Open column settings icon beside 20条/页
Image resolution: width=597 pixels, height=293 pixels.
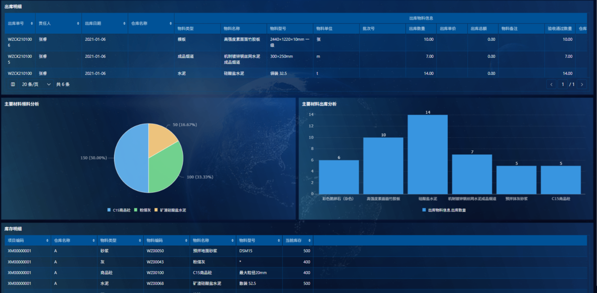[13, 85]
